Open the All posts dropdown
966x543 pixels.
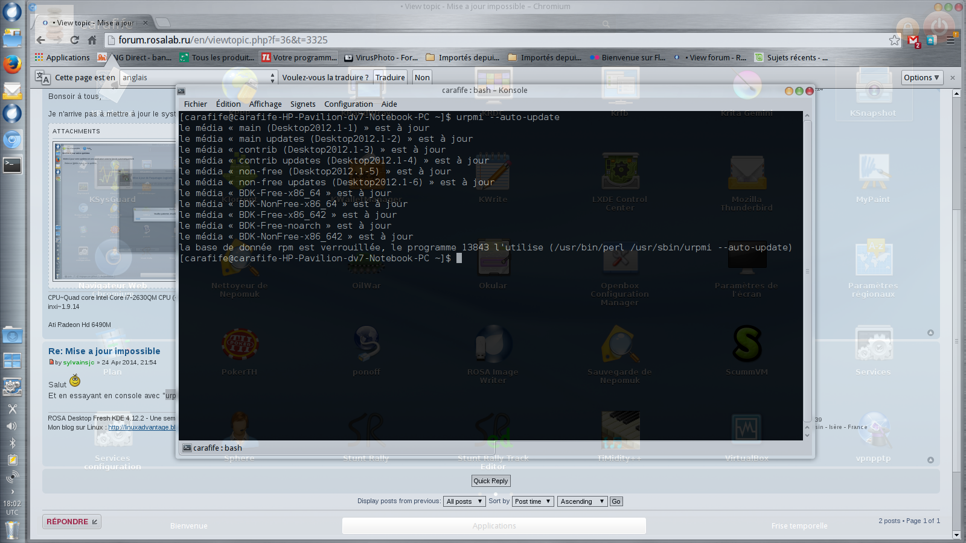point(464,501)
